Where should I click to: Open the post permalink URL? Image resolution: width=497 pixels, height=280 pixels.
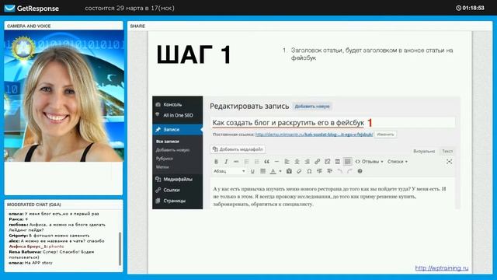coord(314,135)
